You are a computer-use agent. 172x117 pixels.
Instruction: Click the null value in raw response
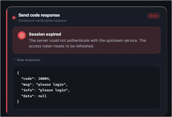click(42, 96)
